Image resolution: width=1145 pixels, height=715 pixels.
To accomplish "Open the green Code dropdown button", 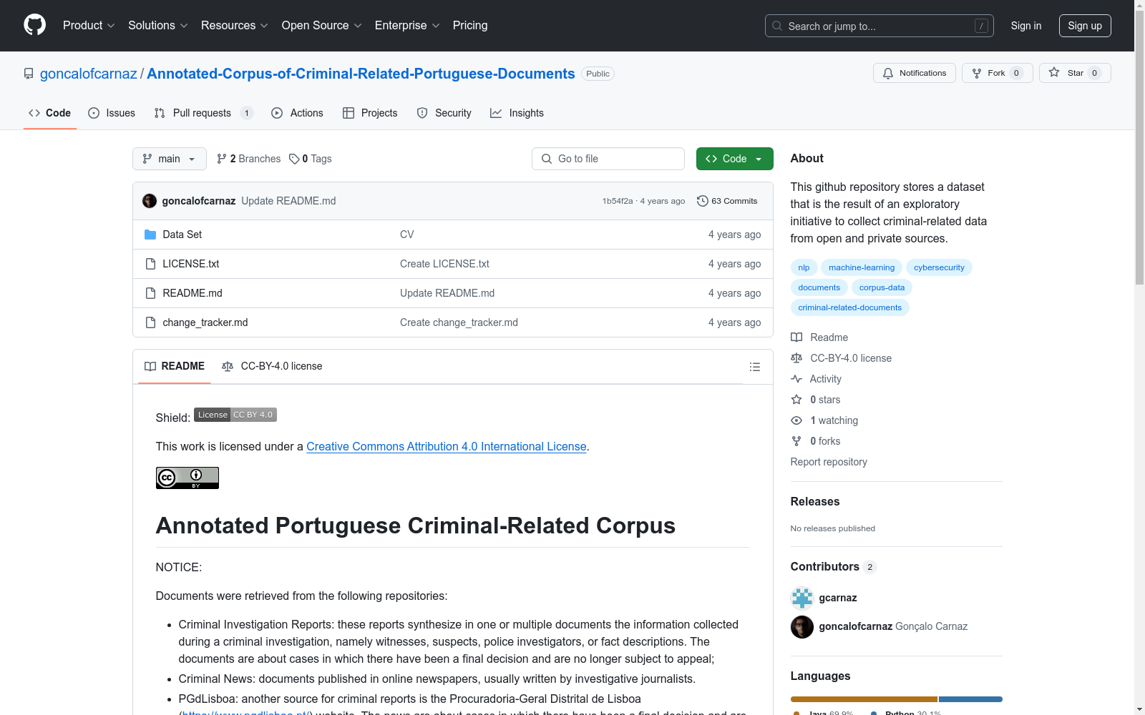I will click(x=734, y=159).
